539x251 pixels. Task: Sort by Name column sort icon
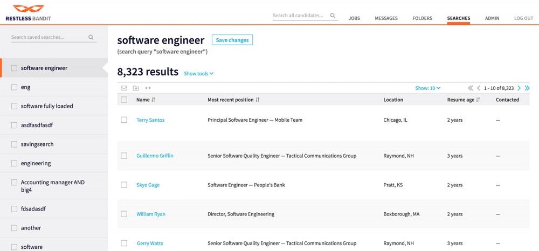click(x=154, y=100)
